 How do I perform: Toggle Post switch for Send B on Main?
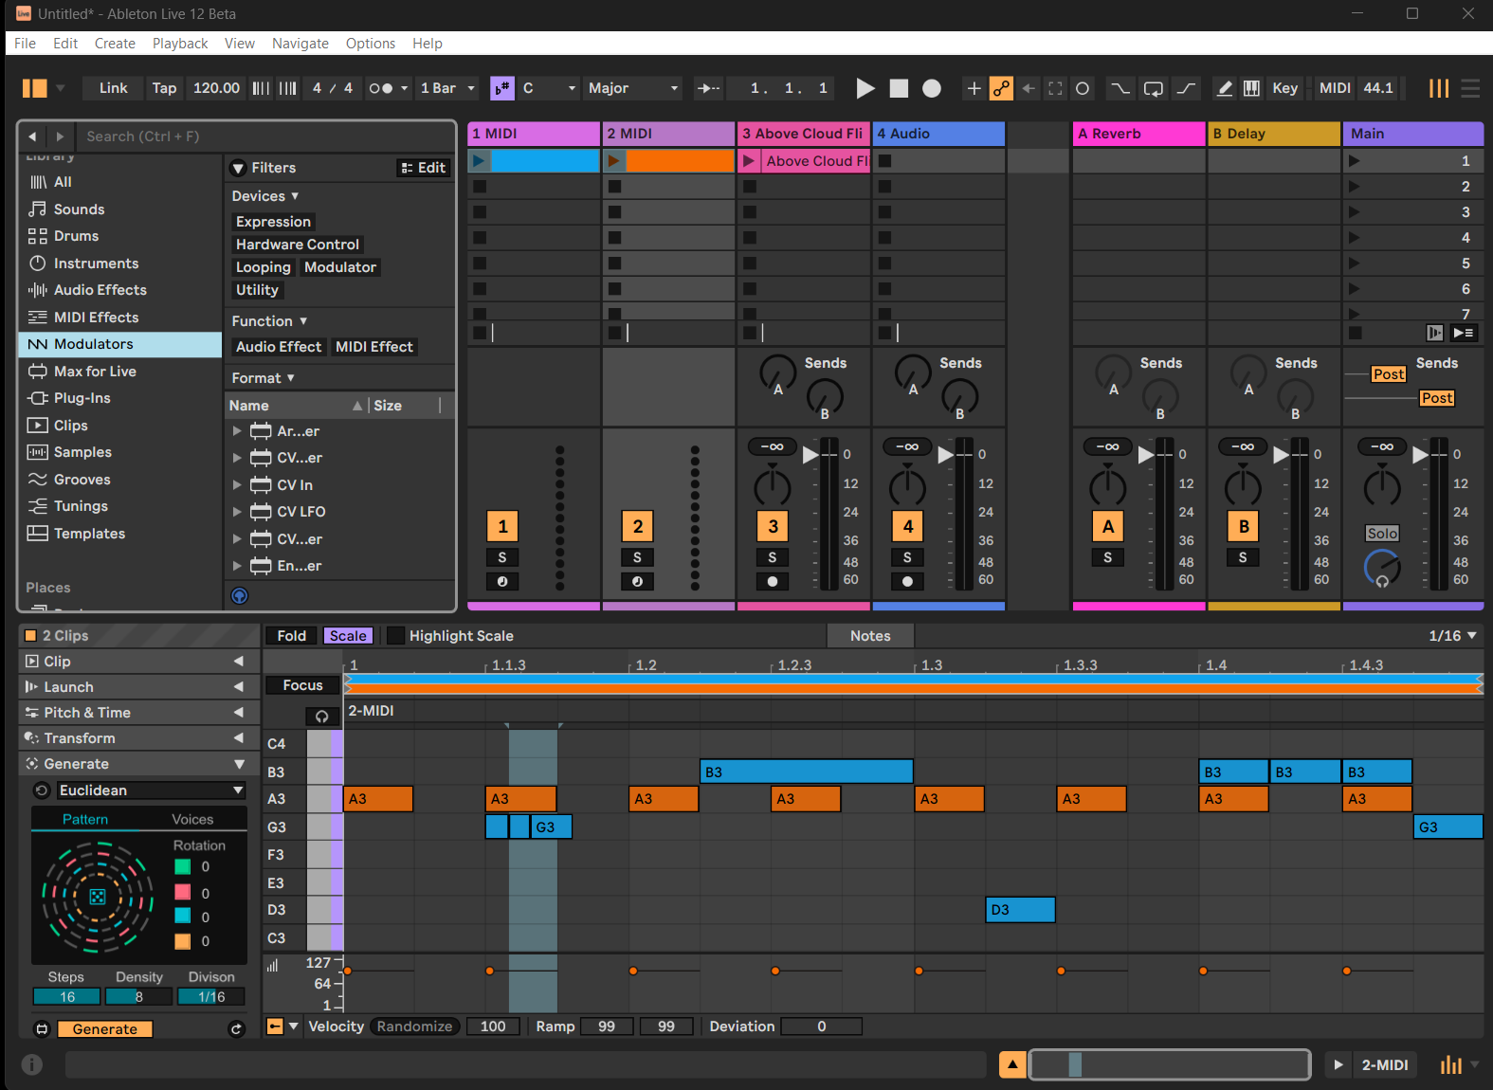[x=1436, y=398]
